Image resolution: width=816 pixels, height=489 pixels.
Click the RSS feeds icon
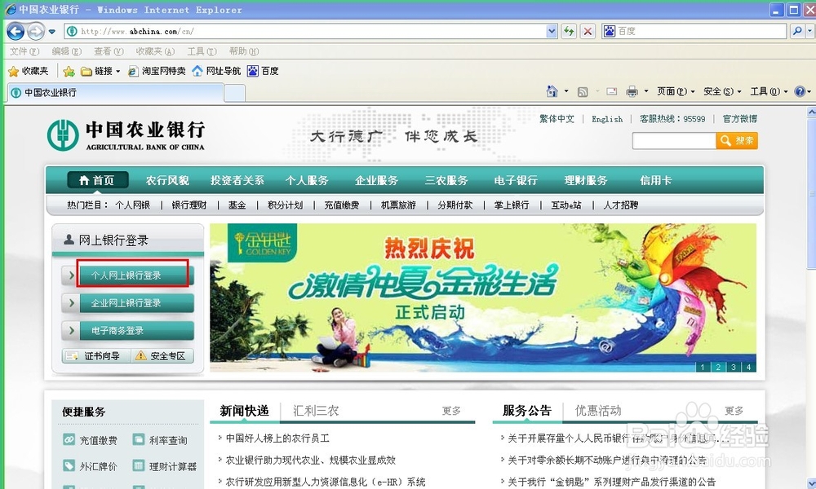583,92
